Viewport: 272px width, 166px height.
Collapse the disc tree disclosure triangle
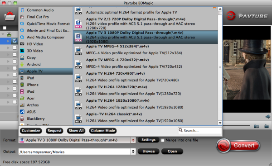(x=3, y=34)
